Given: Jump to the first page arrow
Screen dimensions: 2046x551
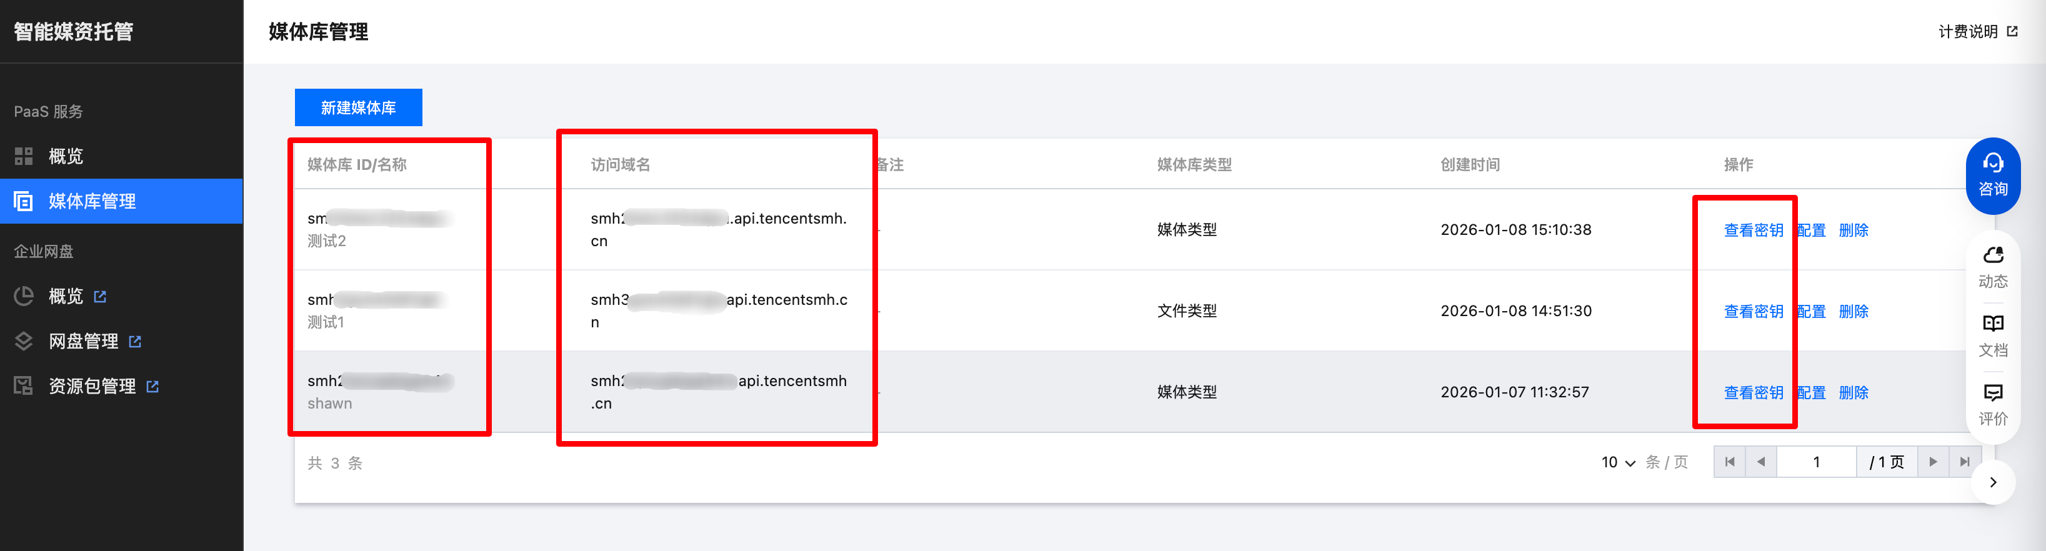Looking at the screenshot, I should click(1729, 462).
